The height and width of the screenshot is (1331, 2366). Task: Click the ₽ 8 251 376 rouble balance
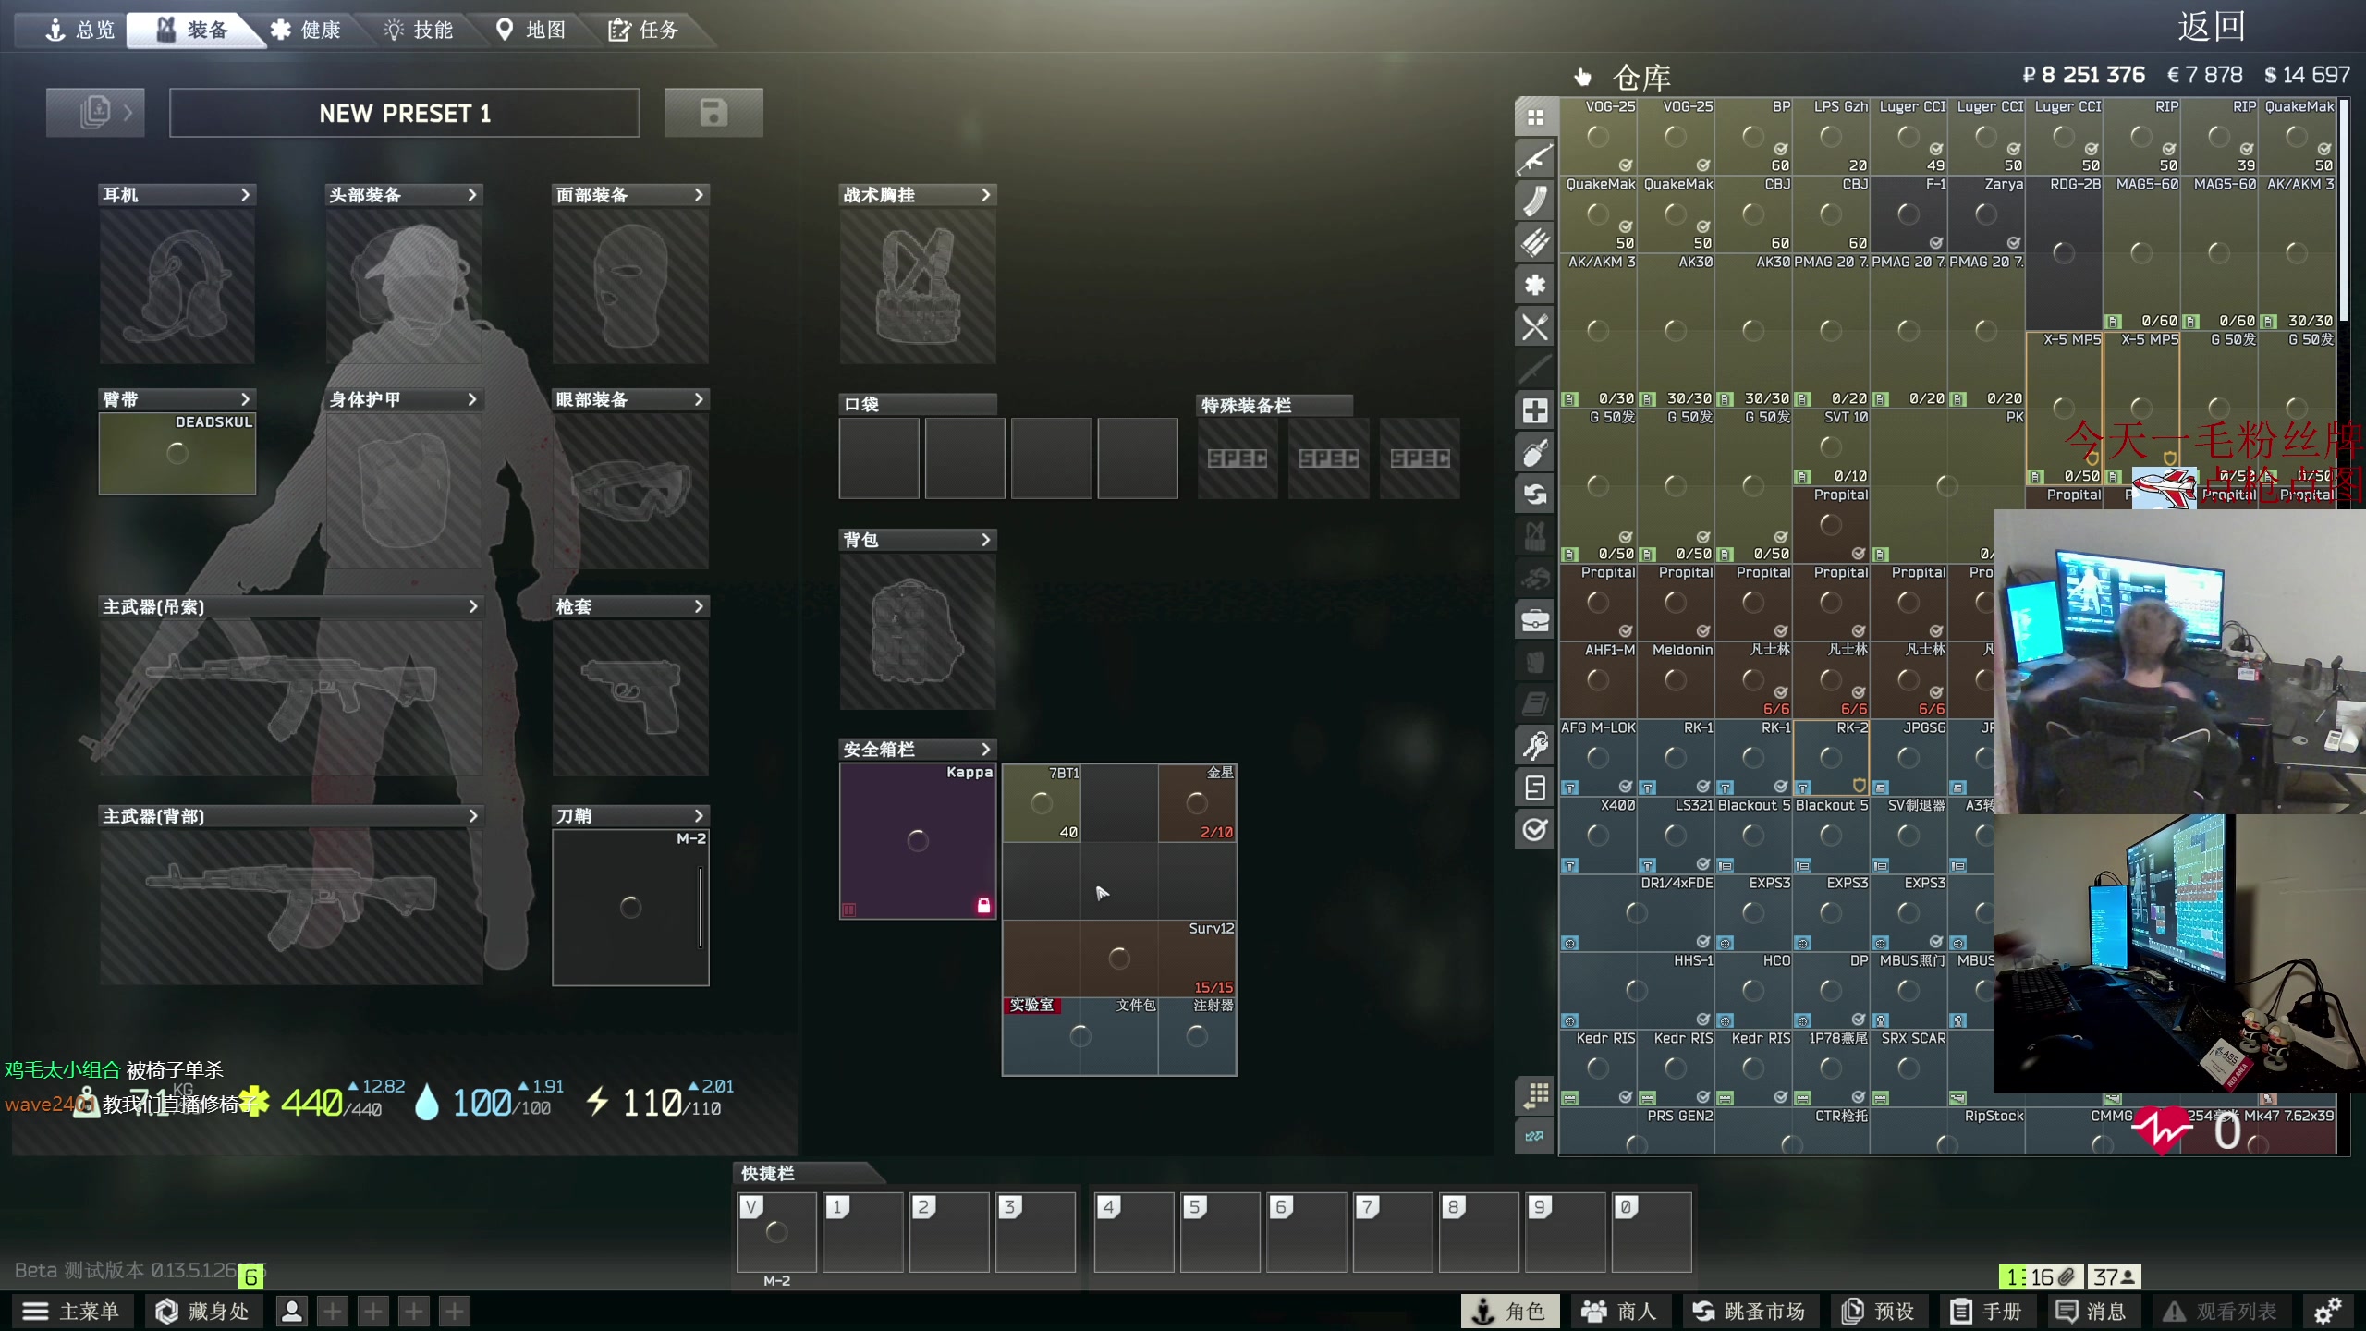[2083, 75]
